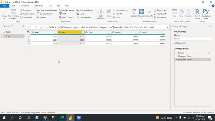Open Data Type Whole Number dropdown
This screenshot has height=121, width=215.
[x=47, y=10]
